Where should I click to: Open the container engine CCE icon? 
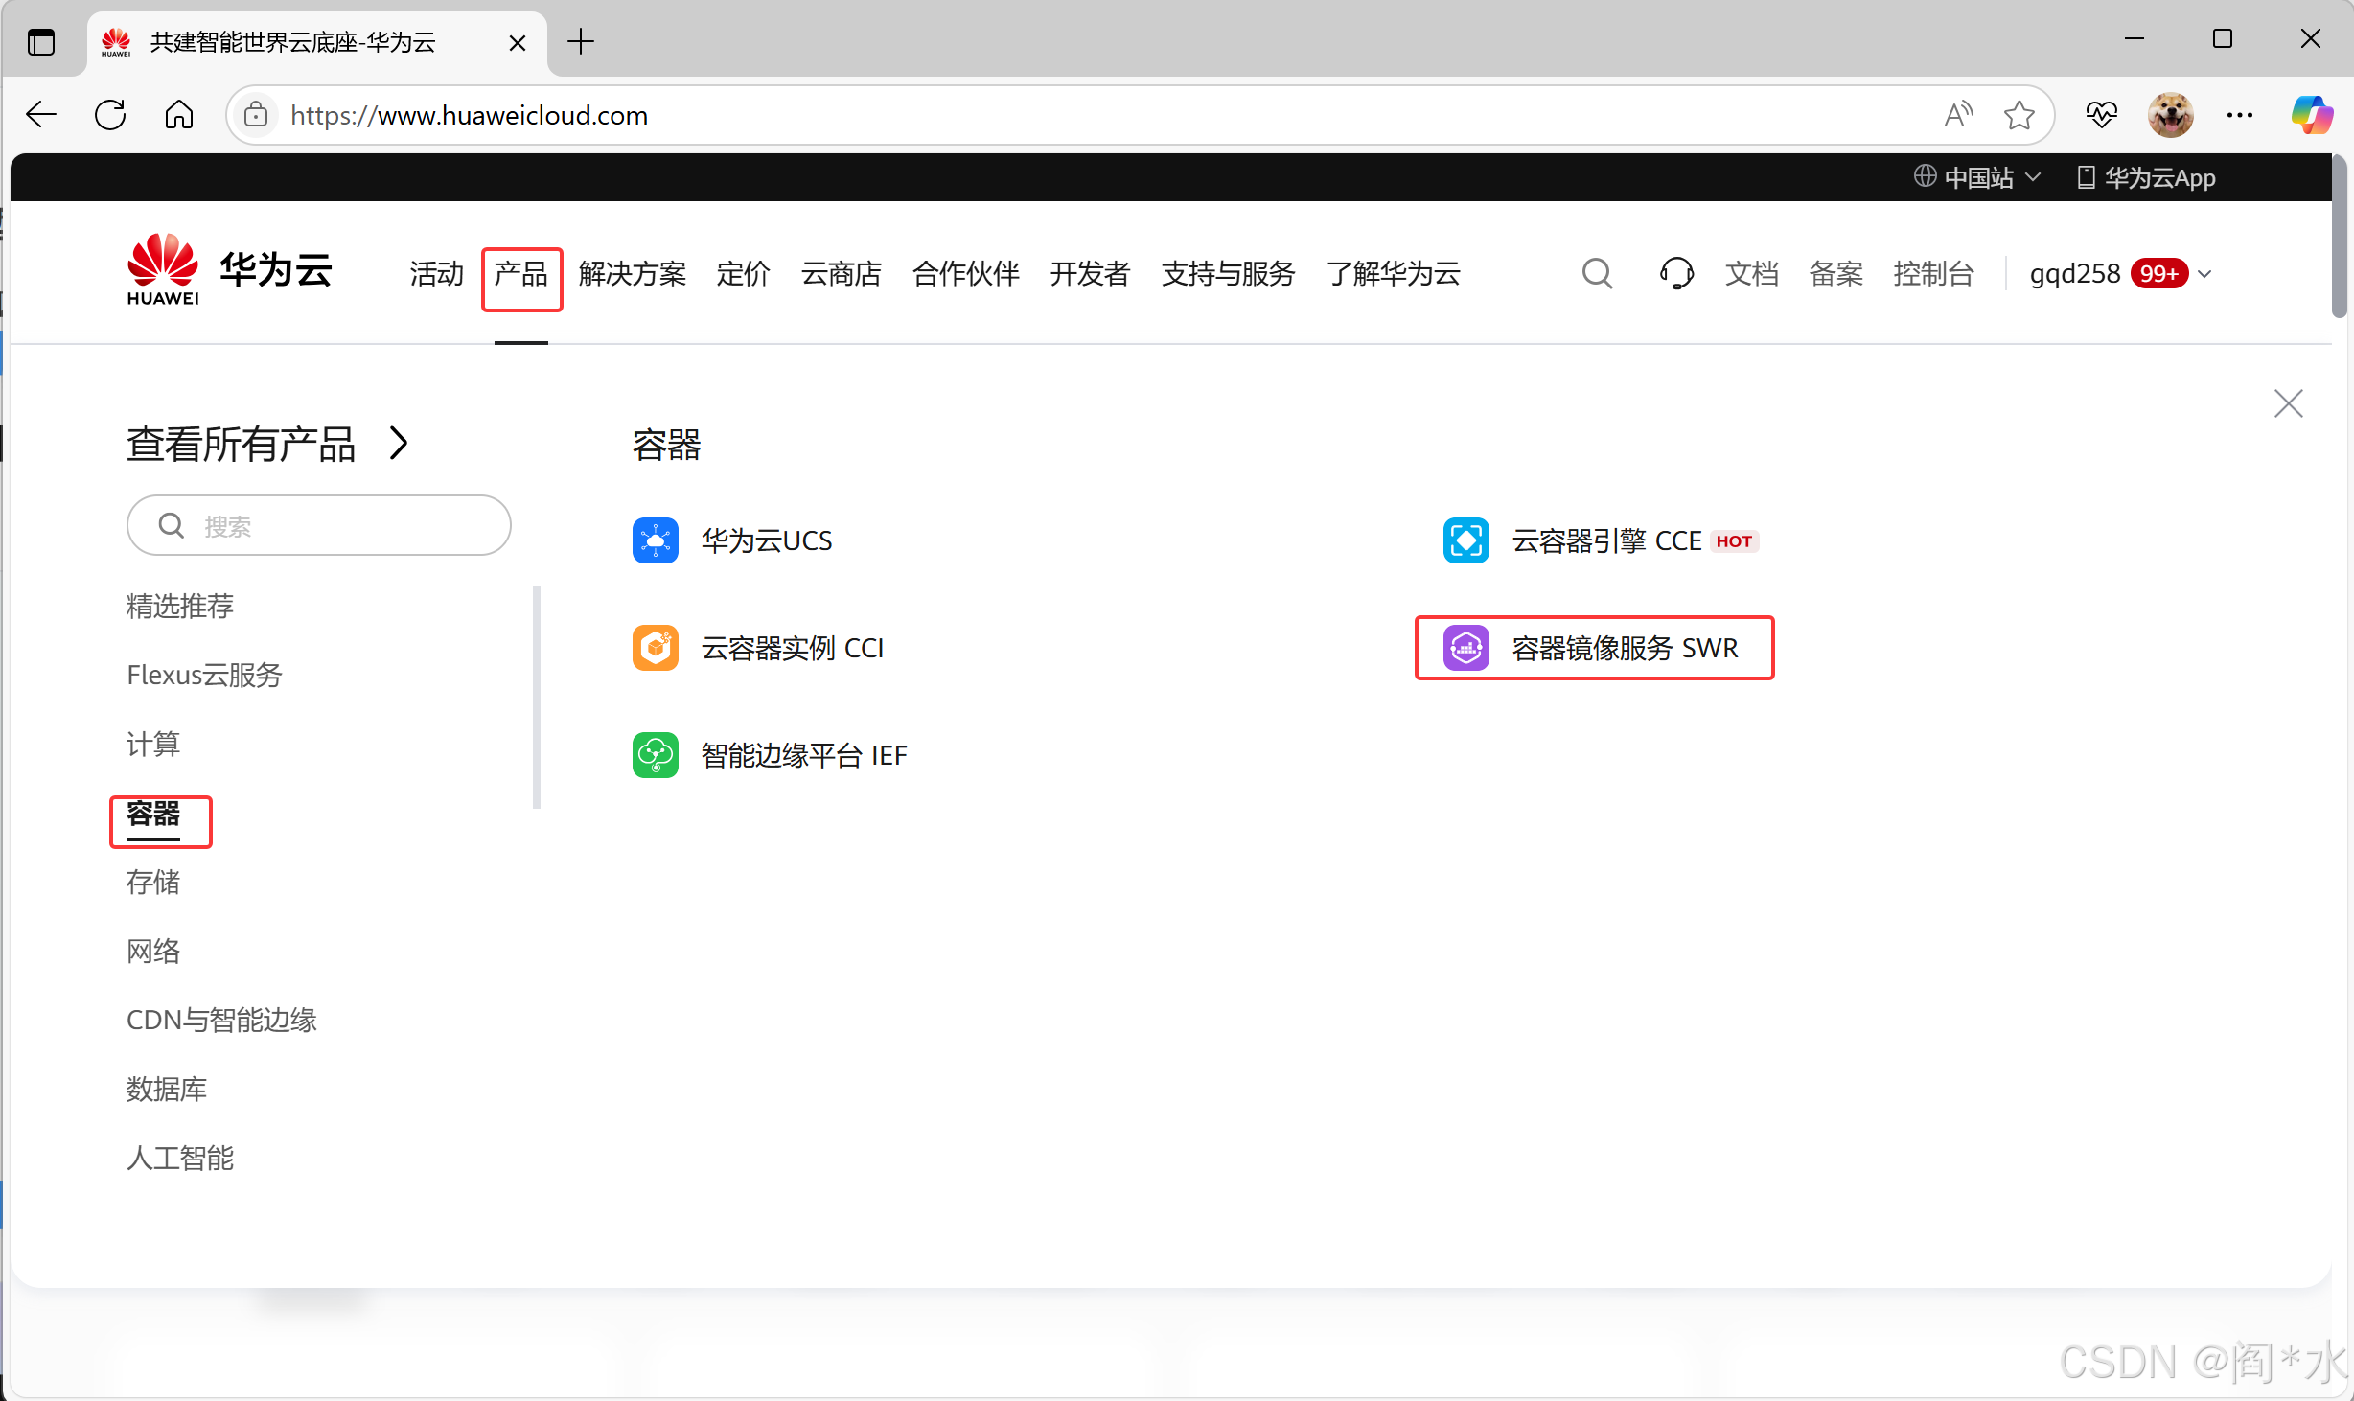(x=1465, y=540)
